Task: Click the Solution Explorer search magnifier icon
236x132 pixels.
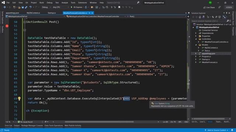Action: point(228,21)
